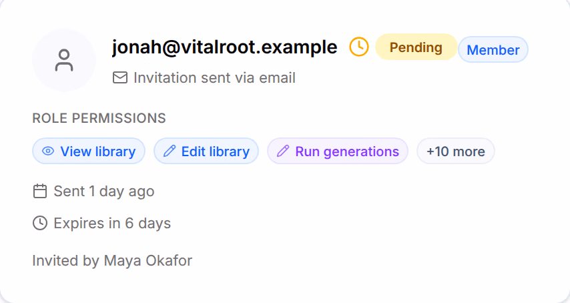Click the Expires in 6 days text

click(112, 224)
